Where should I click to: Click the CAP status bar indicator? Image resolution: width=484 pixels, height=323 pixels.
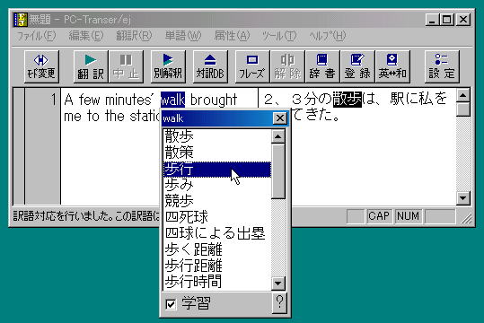click(378, 216)
